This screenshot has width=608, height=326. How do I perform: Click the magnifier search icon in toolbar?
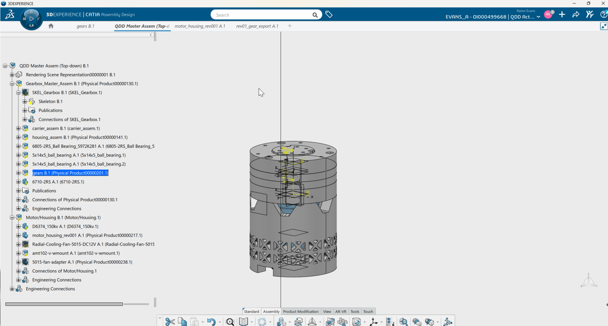(x=230, y=322)
